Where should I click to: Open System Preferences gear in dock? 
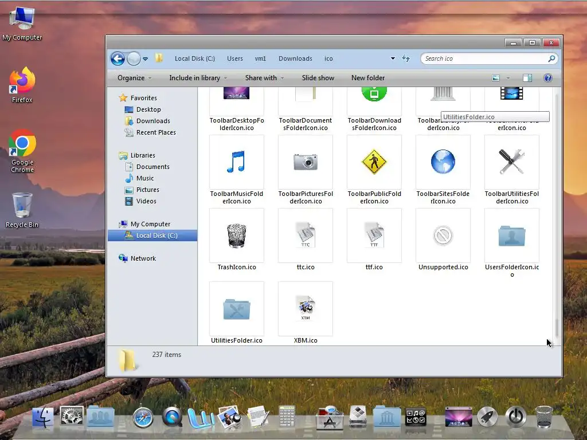click(72, 416)
